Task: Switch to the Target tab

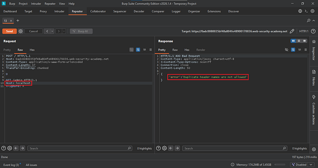Action: 28,11
